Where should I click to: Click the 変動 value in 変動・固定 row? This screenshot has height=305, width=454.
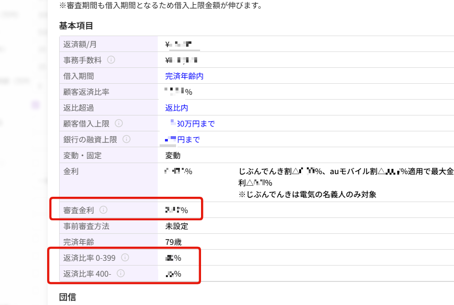pyautogui.click(x=173, y=155)
